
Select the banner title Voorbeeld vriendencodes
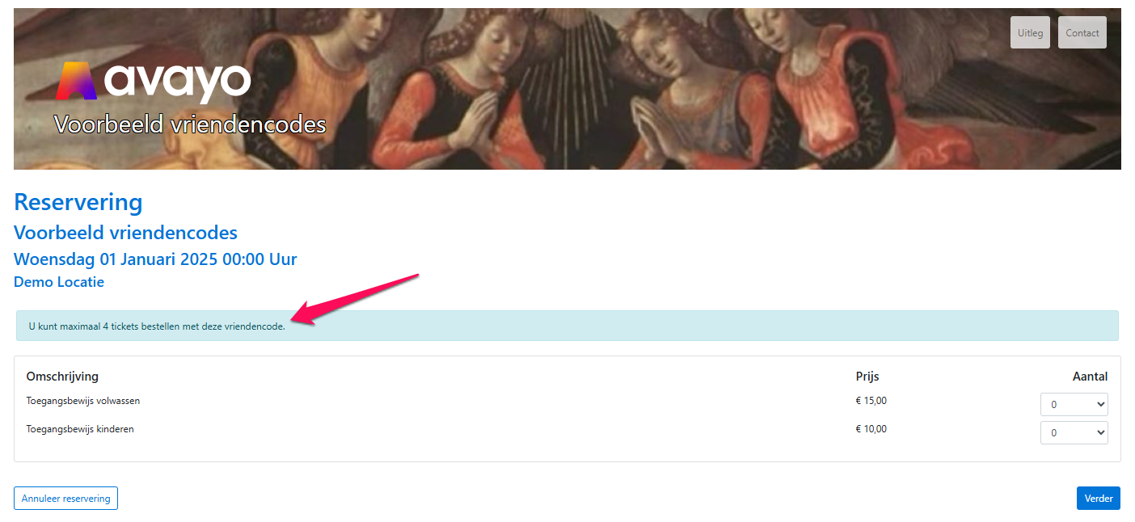click(x=190, y=124)
